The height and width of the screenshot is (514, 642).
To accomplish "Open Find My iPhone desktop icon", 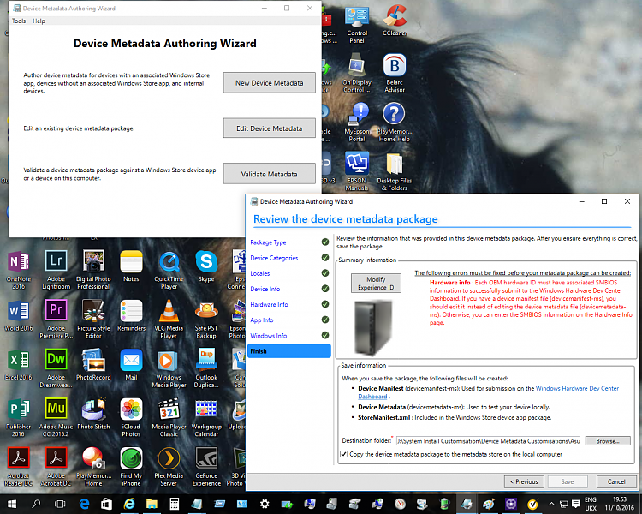I will pyautogui.click(x=131, y=466).
